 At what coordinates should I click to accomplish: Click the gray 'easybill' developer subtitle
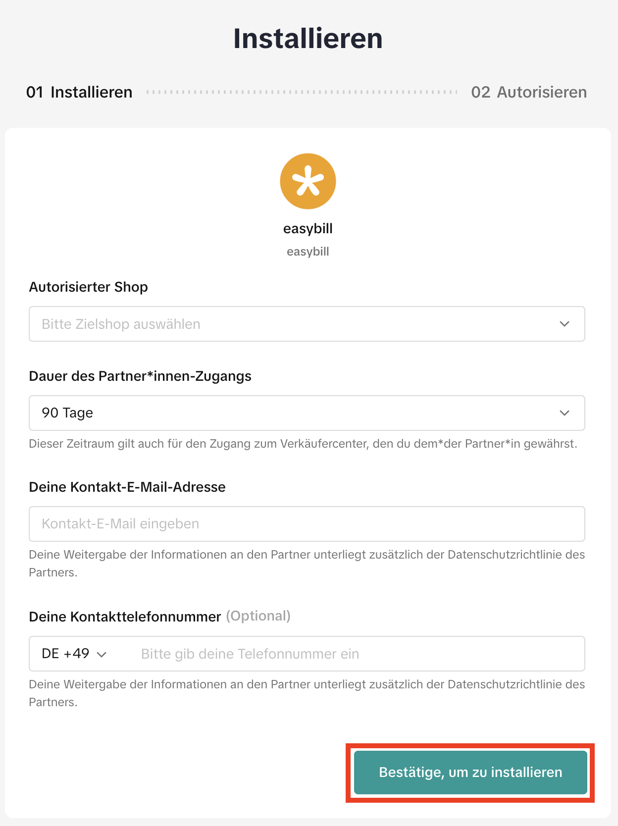point(308,252)
